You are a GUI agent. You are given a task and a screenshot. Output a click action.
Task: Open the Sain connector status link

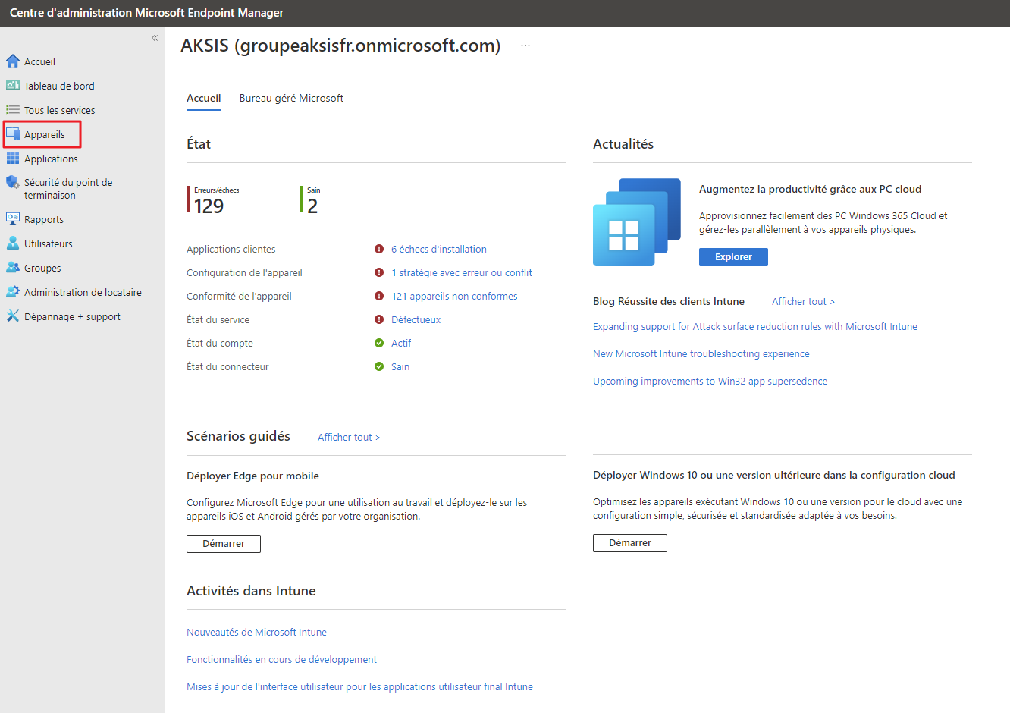point(400,366)
